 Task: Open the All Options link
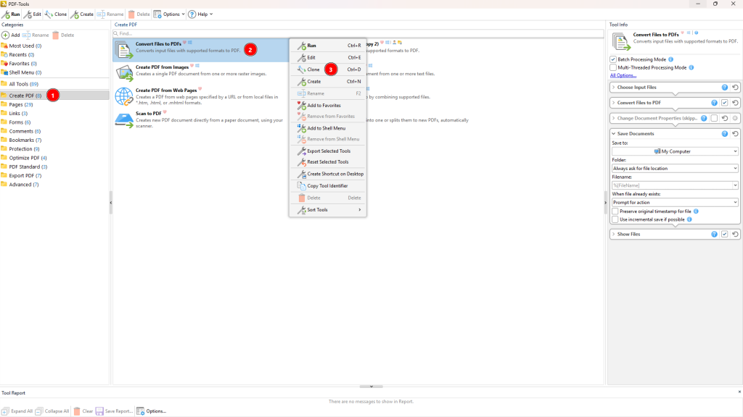point(623,75)
